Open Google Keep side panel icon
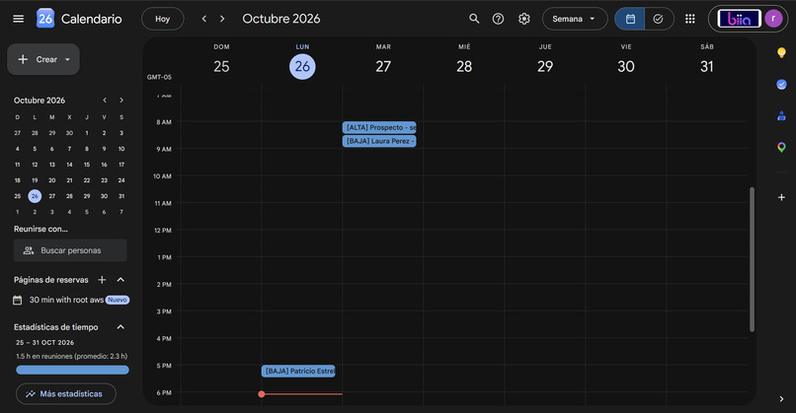Viewport: 796px width, 413px height. (781, 52)
